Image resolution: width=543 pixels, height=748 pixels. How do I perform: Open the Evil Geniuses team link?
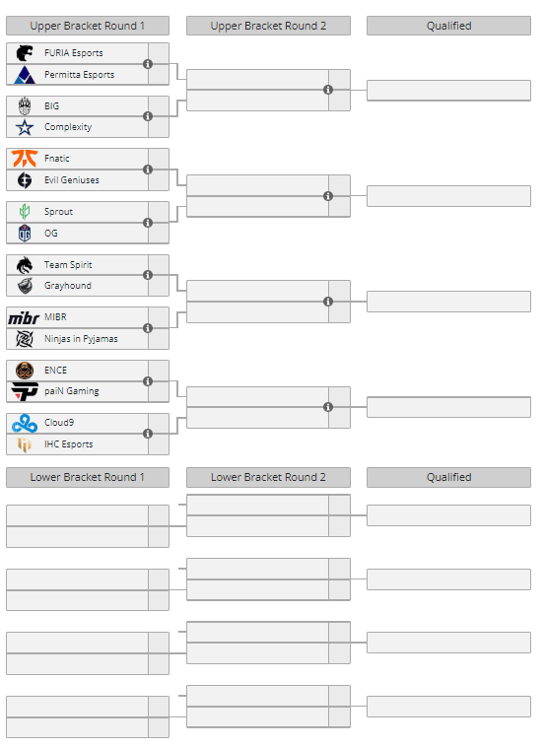point(72,180)
